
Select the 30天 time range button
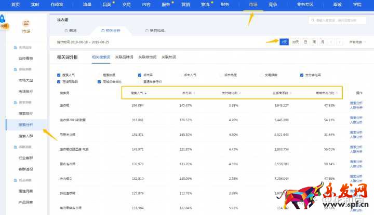point(295,42)
